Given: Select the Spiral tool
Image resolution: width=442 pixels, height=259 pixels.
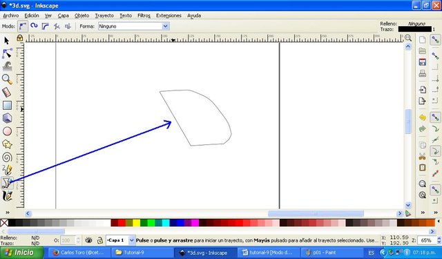Looking at the screenshot, I should [7, 157].
